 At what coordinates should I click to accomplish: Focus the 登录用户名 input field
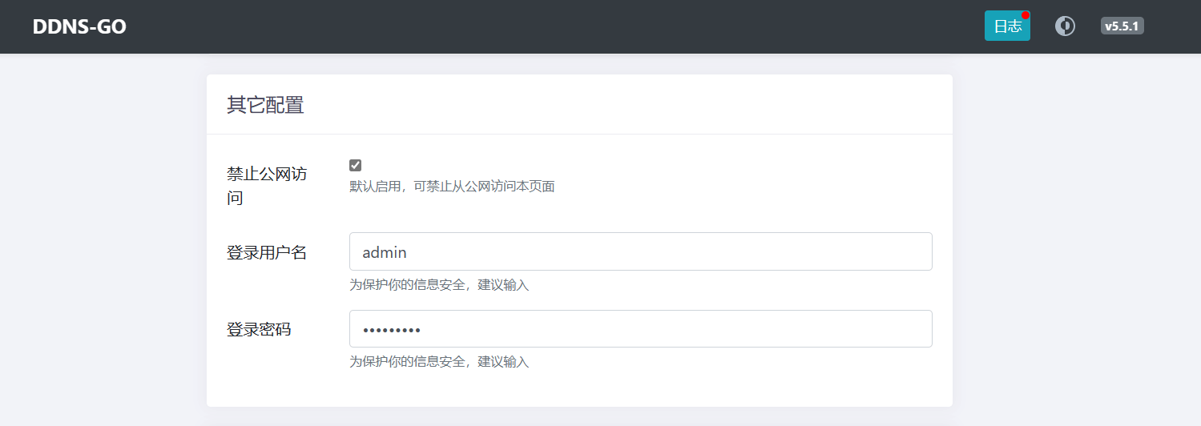(640, 251)
